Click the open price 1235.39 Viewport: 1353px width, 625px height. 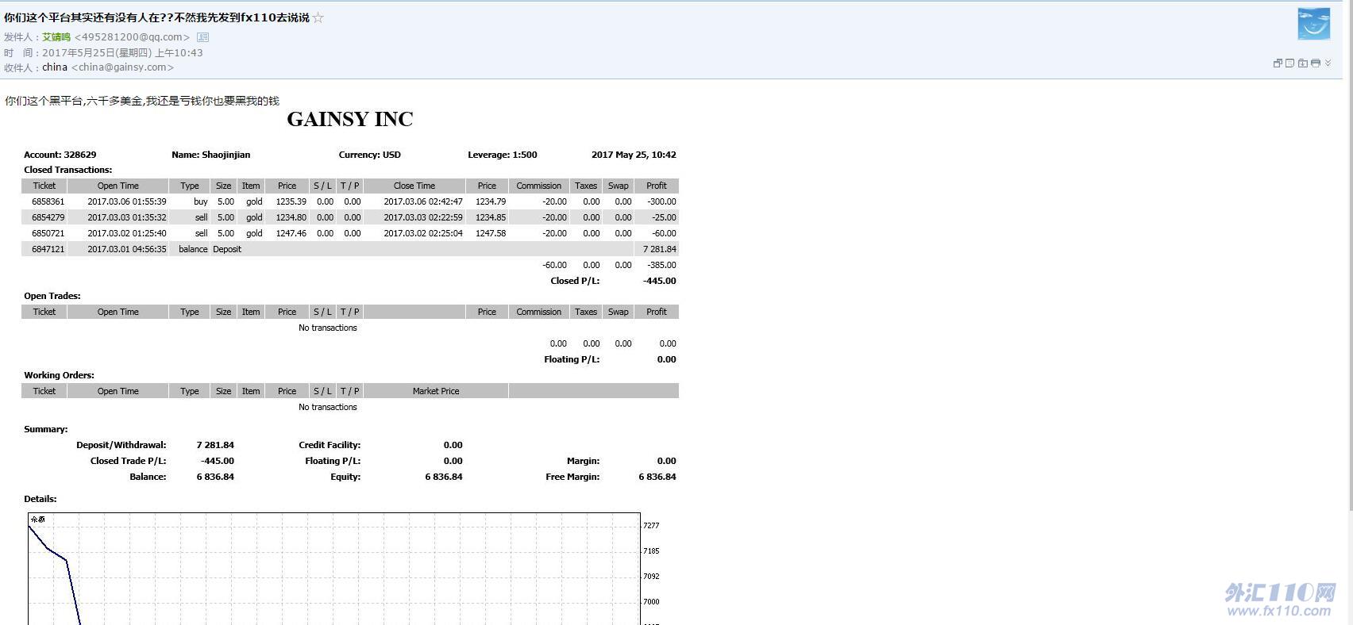click(x=291, y=201)
